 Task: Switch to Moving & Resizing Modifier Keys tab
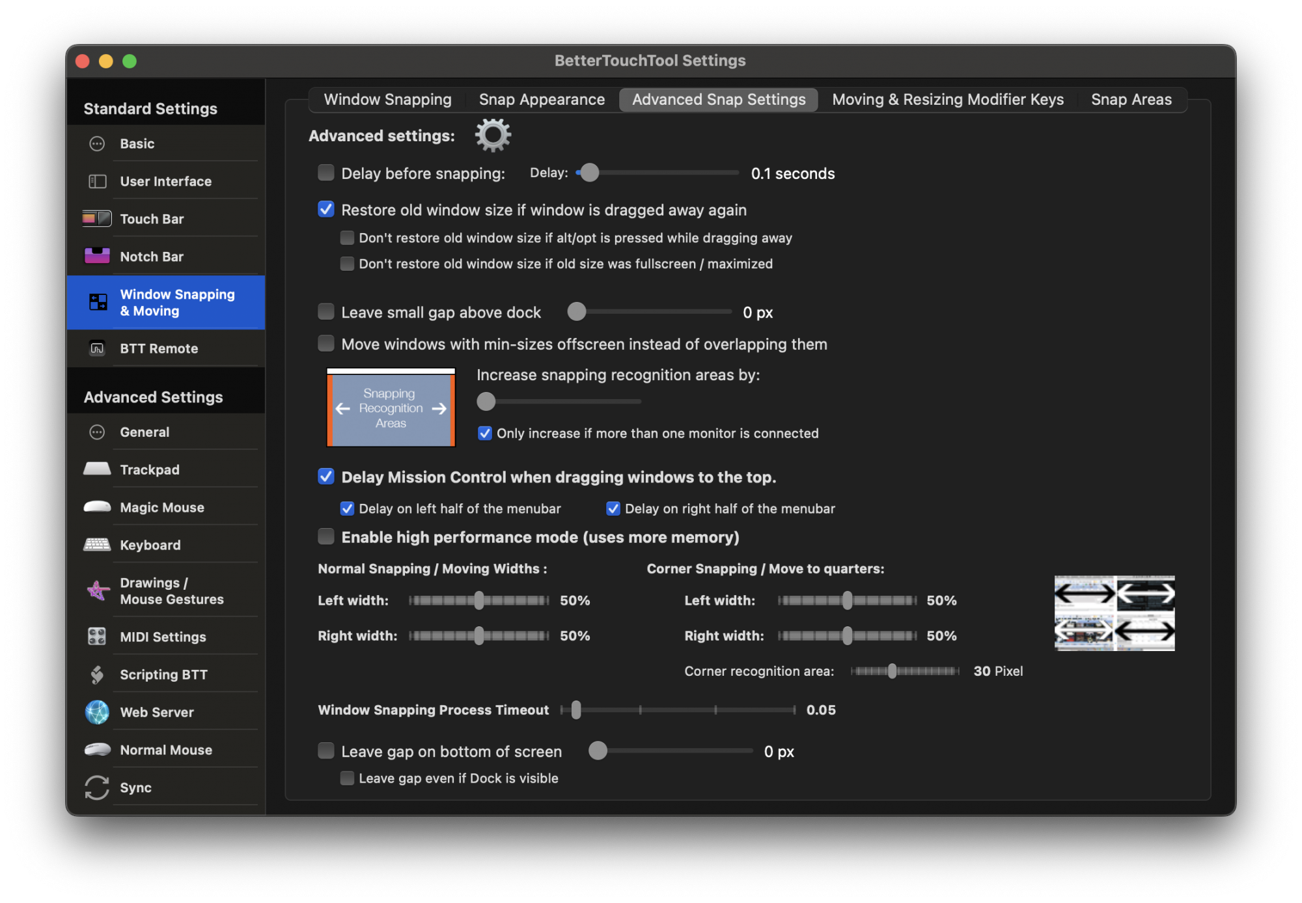pos(947,100)
